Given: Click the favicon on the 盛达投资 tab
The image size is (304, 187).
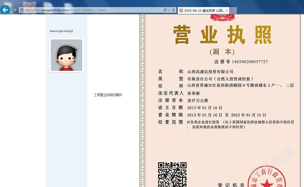Looking at the screenshot, I should click(181, 10).
